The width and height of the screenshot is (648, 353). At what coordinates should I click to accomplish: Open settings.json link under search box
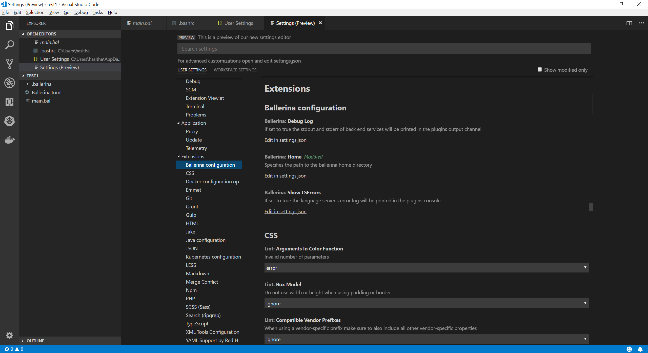pyautogui.click(x=287, y=61)
